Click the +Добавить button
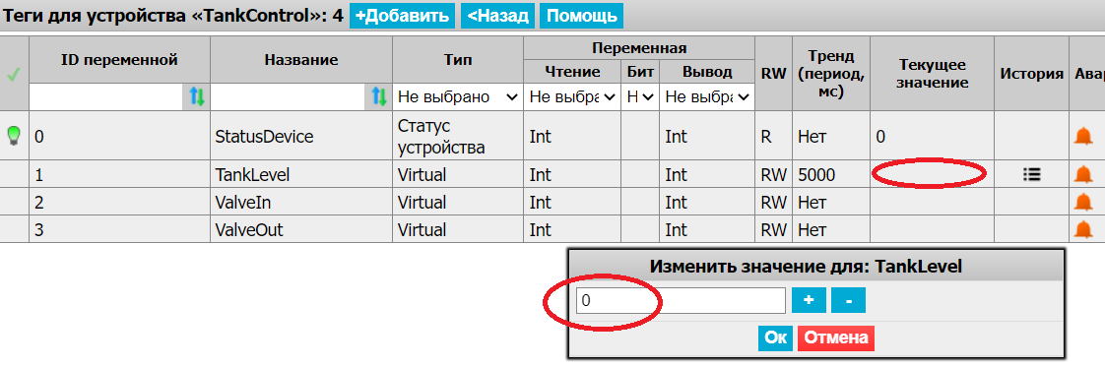 403,16
